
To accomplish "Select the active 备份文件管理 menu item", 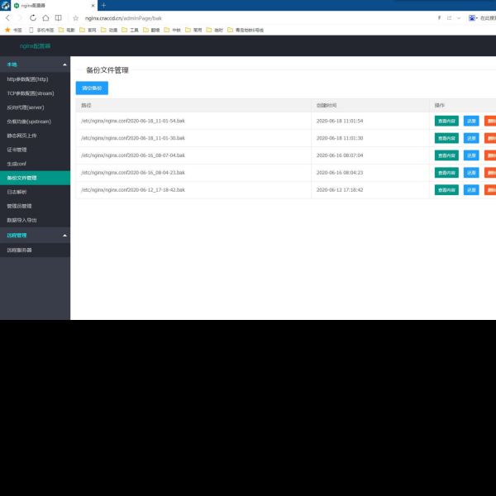I will pyautogui.click(x=35, y=178).
